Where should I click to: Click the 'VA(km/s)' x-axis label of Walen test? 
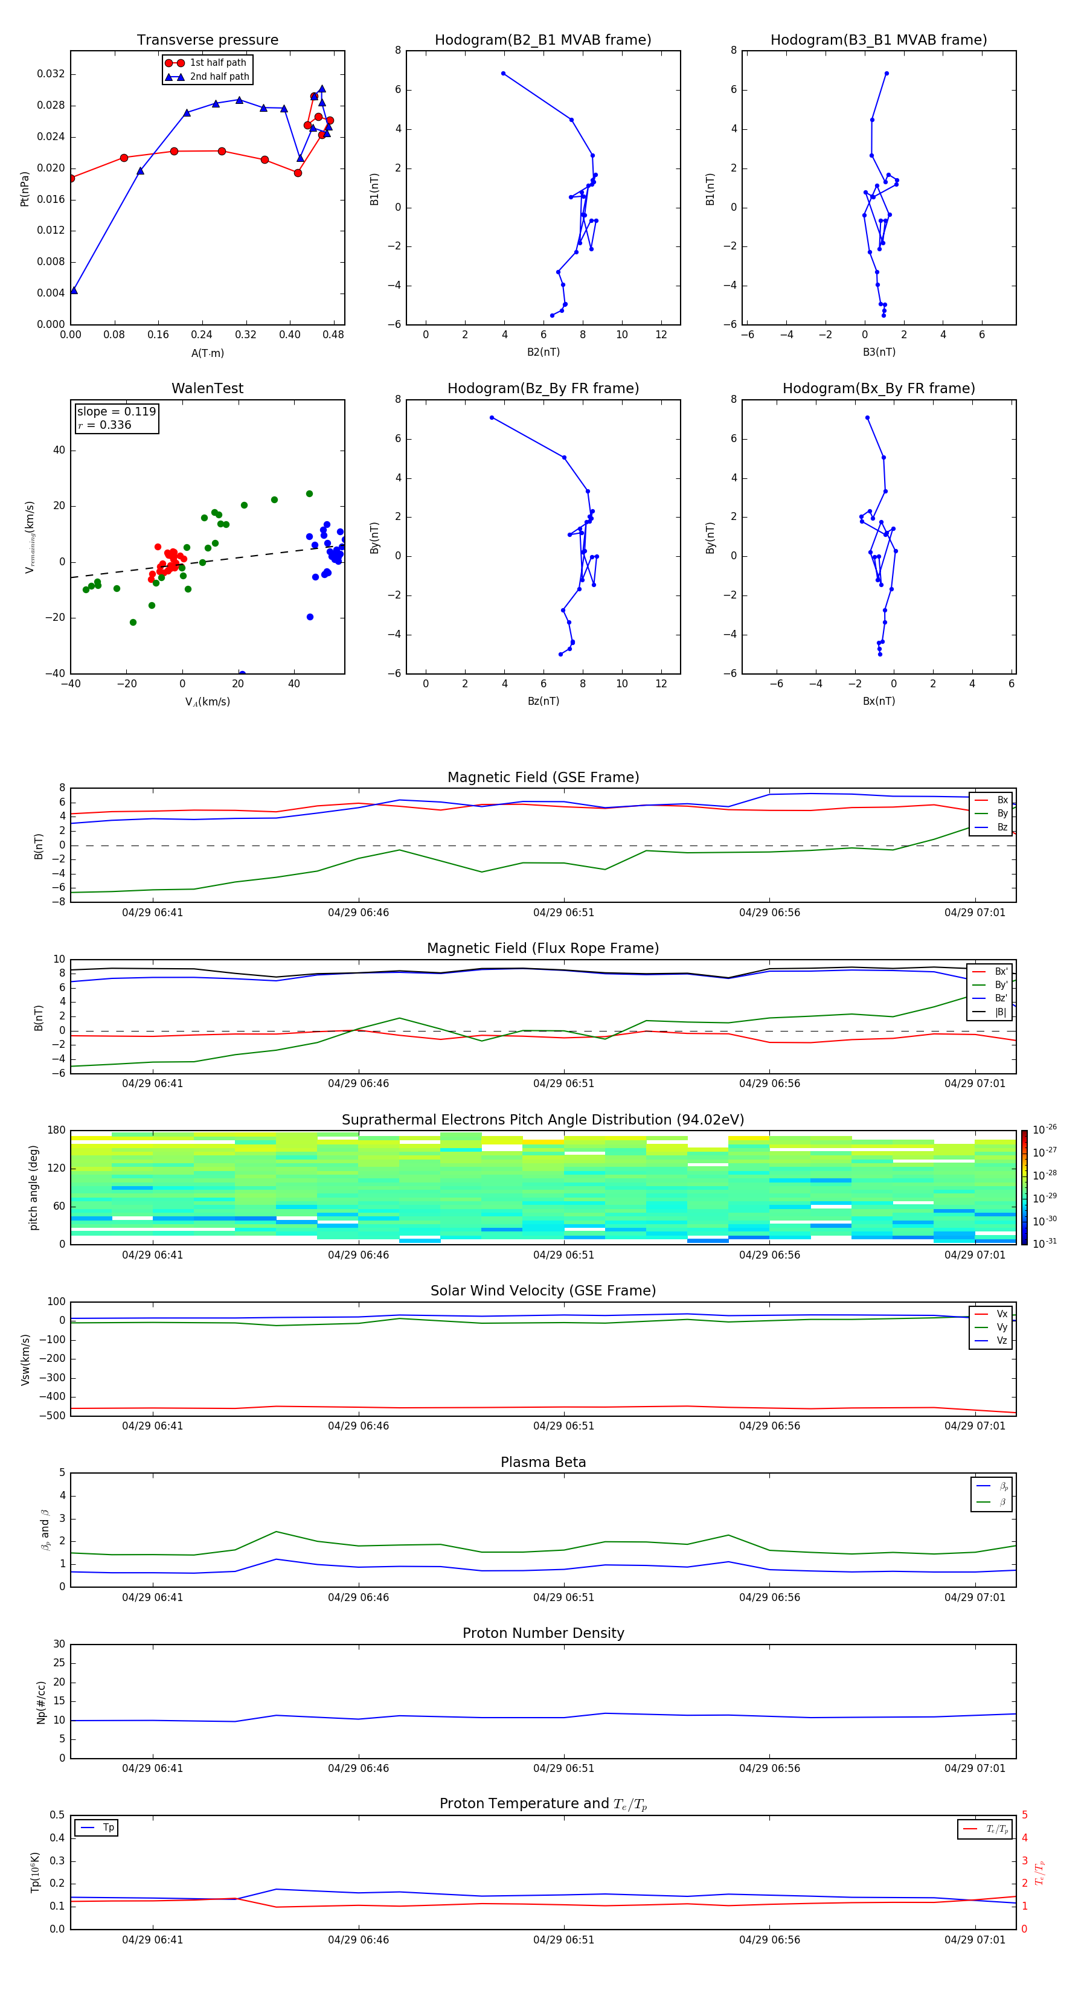click(207, 702)
